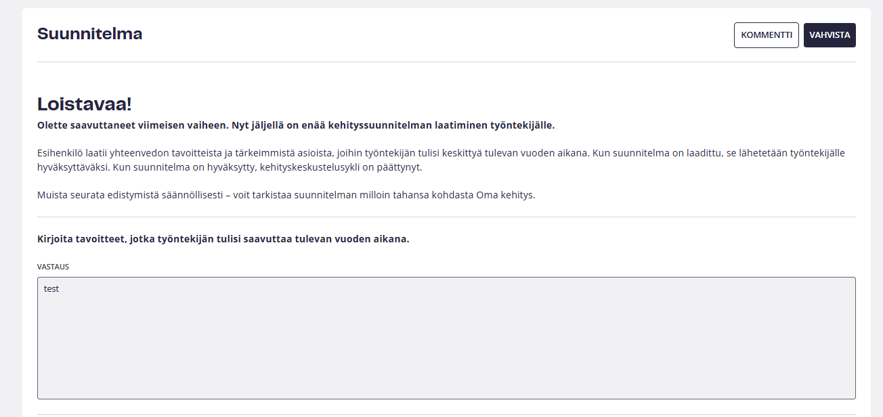
Task: Click the divider below the answer text area
Action: pyautogui.click(x=446, y=414)
